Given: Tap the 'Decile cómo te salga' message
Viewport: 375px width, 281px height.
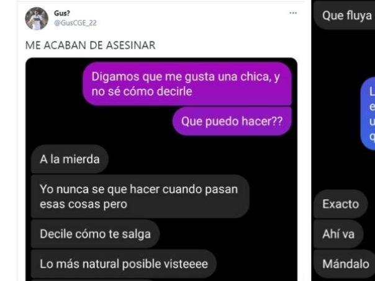Looking at the screenshot, I should 95,234.
